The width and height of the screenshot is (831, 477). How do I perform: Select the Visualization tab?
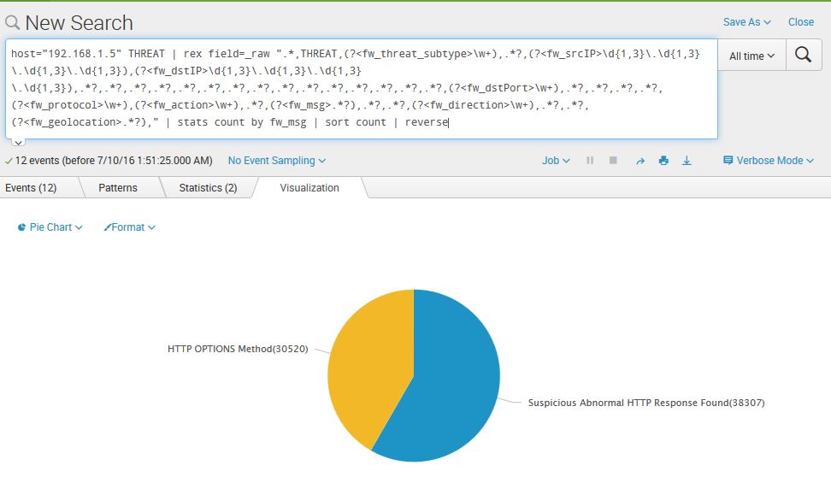pyautogui.click(x=309, y=187)
